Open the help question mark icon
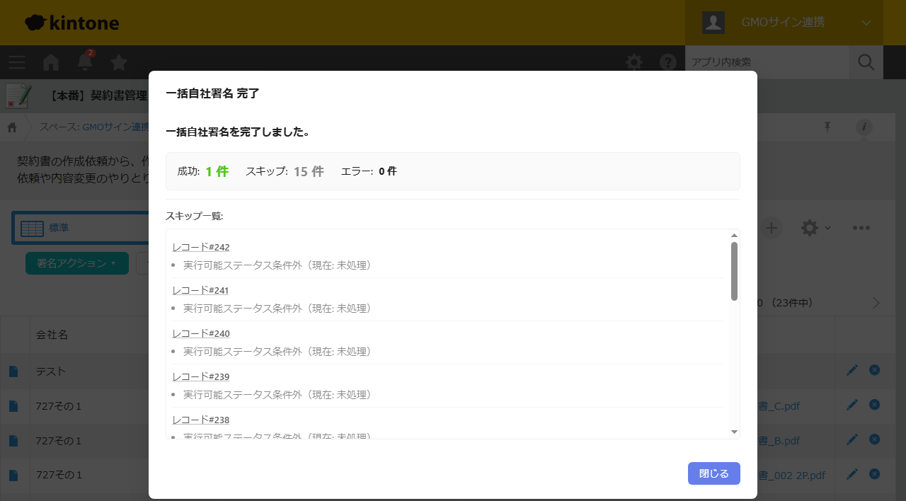This screenshot has width=906, height=501. pyautogui.click(x=668, y=62)
